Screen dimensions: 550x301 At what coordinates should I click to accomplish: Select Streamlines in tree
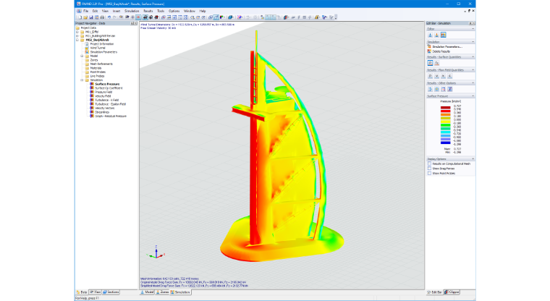[102, 112]
